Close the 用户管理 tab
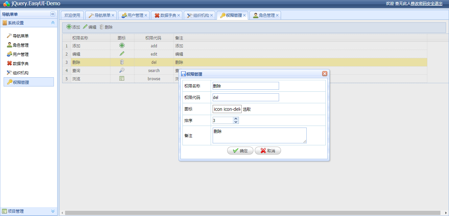The image size is (449, 216). point(146,15)
